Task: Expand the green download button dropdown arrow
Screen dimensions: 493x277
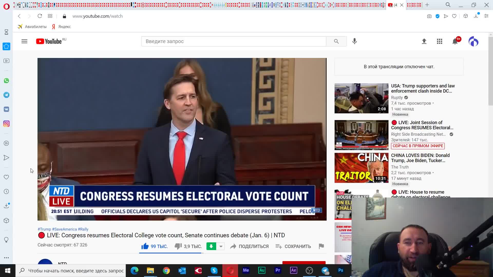Action: pos(221,246)
